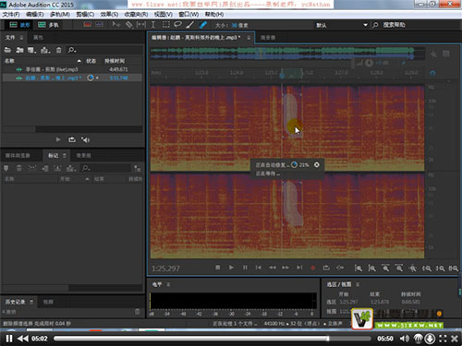Toggle auto-play in Files panel
This screenshot has width=462, height=346.
(x=85, y=139)
